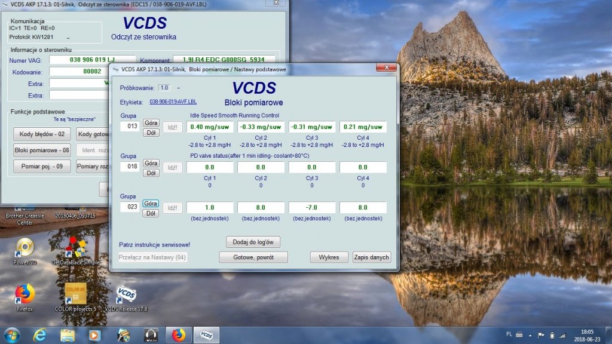The width and height of the screenshot is (612, 344).
Task: Select Cyl 1 value 0.40 mg/suw
Action: [210, 127]
